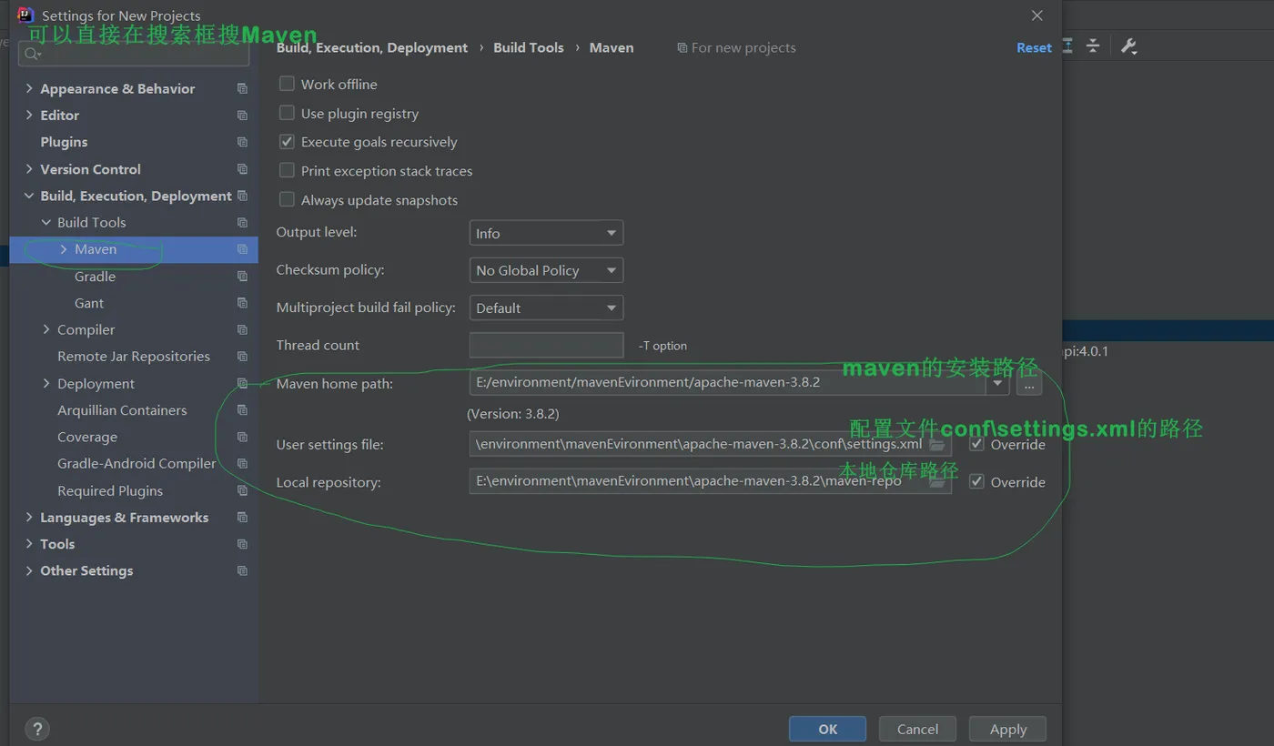Click the scope icon on the Plugins row
Image resolution: width=1274 pixels, height=746 pixels.
click(x=242, y=142)
